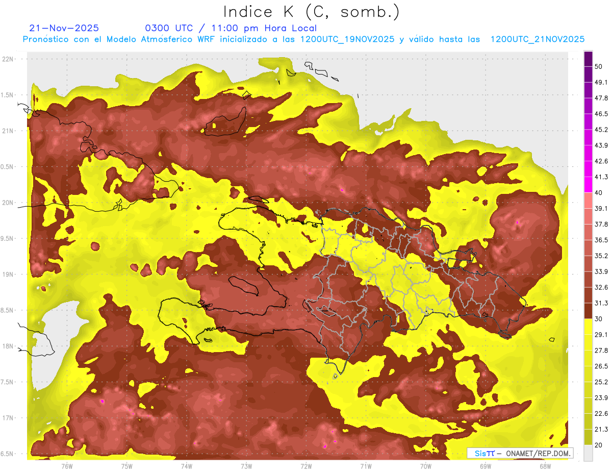This screenshot has height=473, width=612.
Task: Click the "68W" longitude axis label
Action: click(545, 466)
